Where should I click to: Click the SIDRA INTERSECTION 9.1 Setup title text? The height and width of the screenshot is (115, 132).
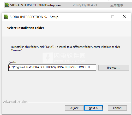(34, 17)
